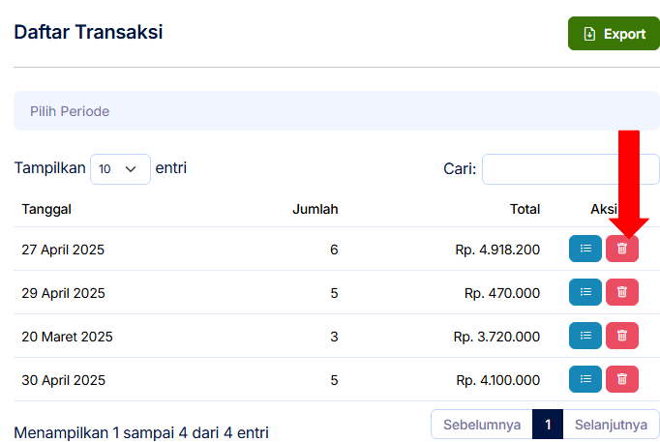Go to page 1 in pagination
The image size is (660, 442).
coord(548,425)
